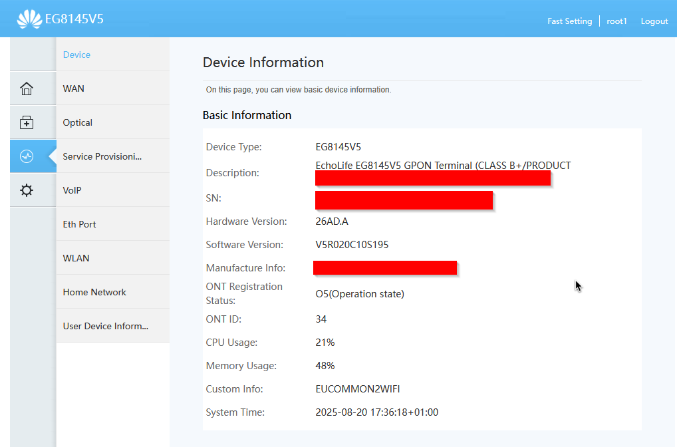Click the EG8145V5 title in header
The width and height of the screenshot is (677, 447).
pyautogui.click(x=74, y=19)
